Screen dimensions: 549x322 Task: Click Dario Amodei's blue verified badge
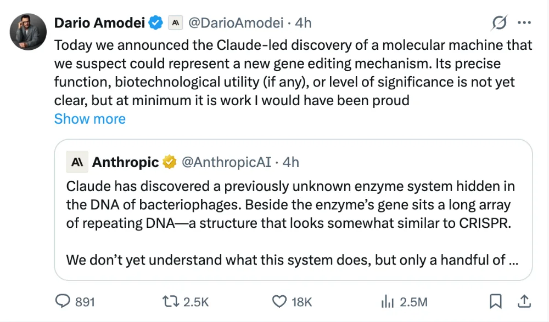click(155, 23)
